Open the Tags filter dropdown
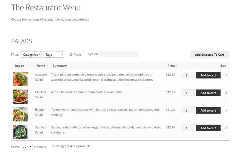This screenshot has height=153, width=240. (x=54, y=54)
